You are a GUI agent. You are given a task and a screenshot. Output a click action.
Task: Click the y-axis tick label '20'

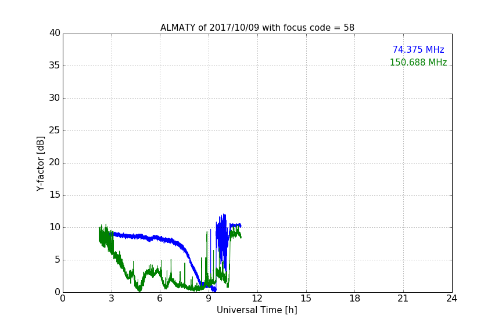coord(55,162)
